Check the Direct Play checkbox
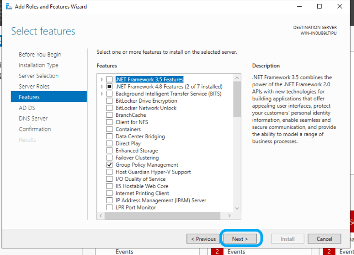Viewport: 354px width, 255px height. point(109,143)
